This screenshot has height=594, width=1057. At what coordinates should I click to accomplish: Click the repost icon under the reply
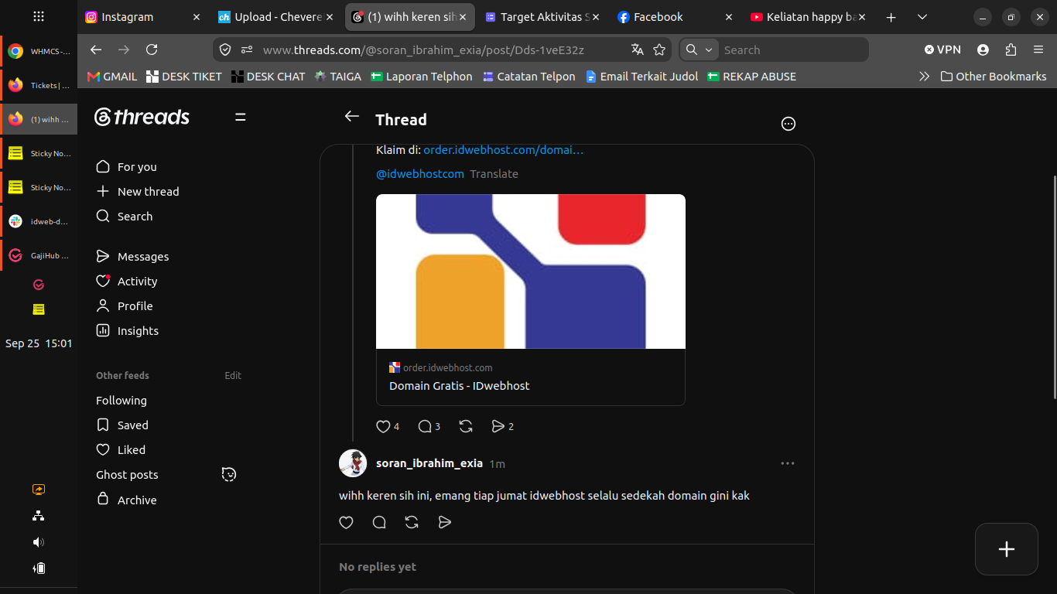pyautogui.click(x=412, y=523)
